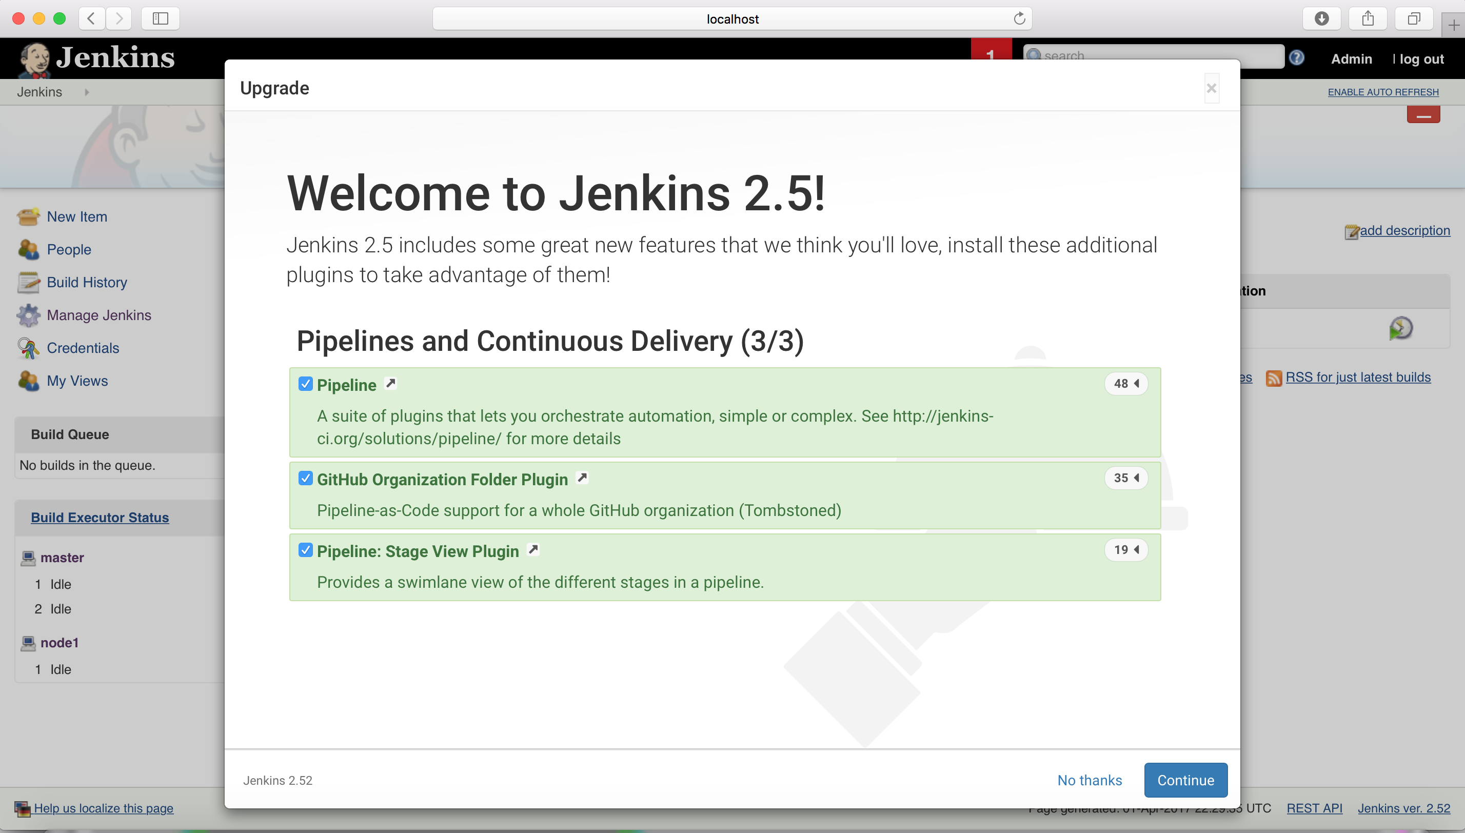Image resolution: width=1465 pixels, height=833 pixels.
Task: Open Build Executor Status link
Action: click(100, 517)
